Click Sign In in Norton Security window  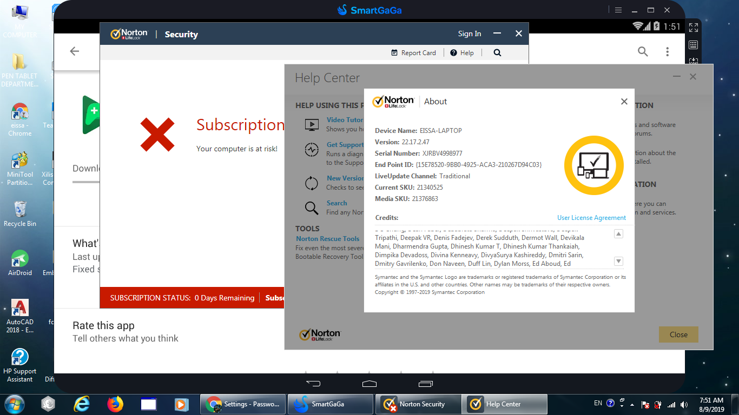[x=470, y=34]
